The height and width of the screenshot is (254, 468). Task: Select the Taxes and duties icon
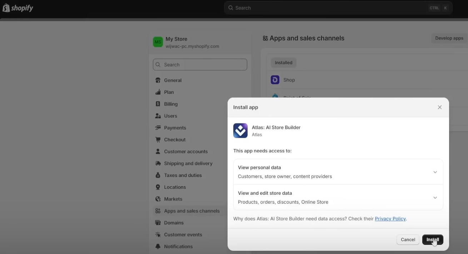158,175
